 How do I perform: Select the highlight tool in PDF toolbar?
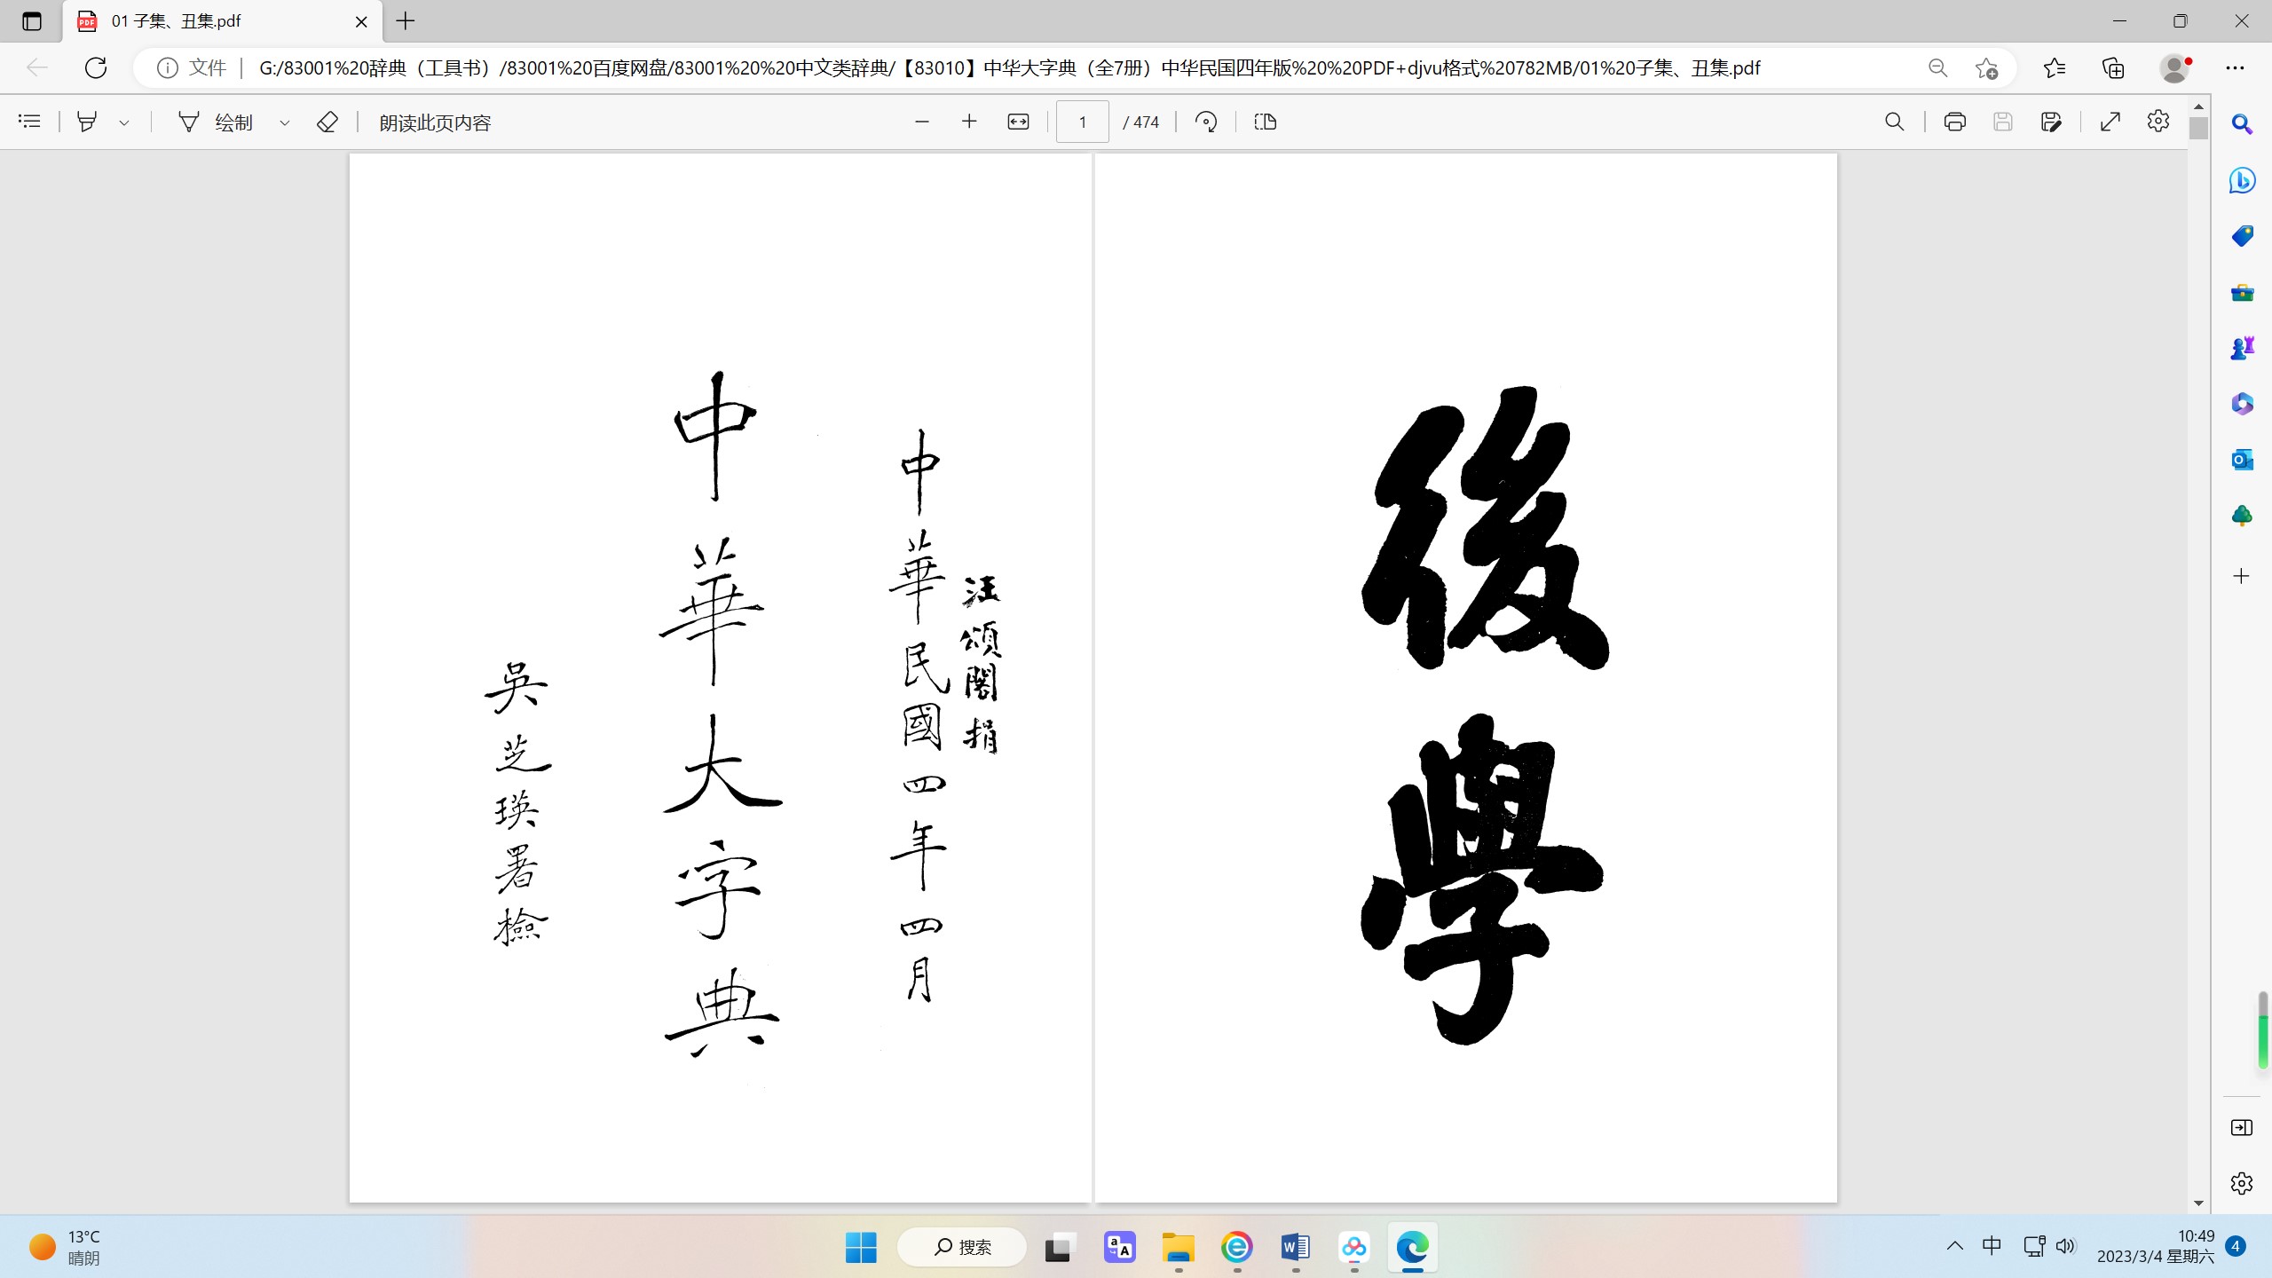87,122
